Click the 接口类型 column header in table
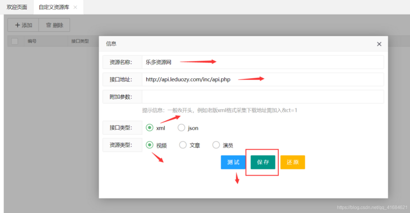 80,41
